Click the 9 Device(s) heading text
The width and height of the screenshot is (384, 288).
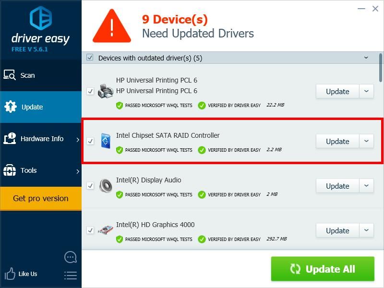[x=175, y=19]
